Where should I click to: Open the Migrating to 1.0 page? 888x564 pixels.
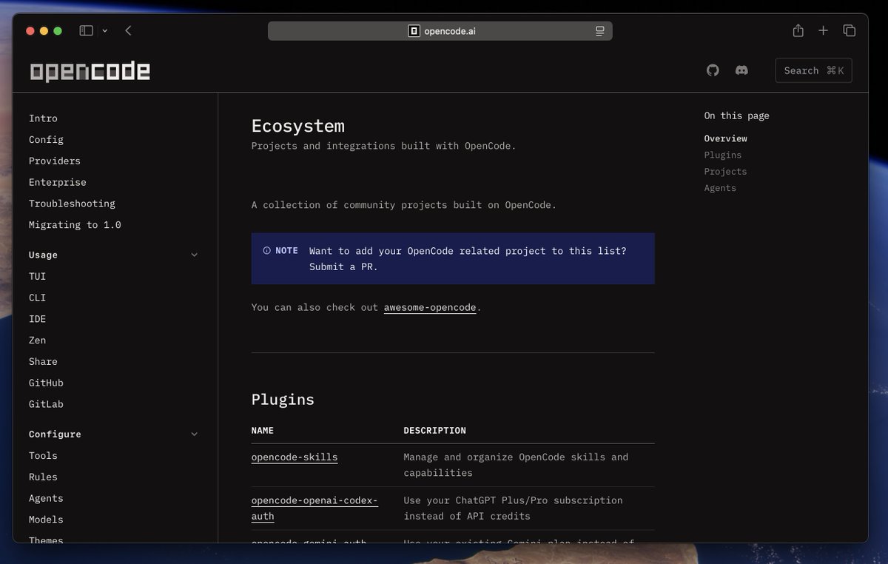pos(75,224)
